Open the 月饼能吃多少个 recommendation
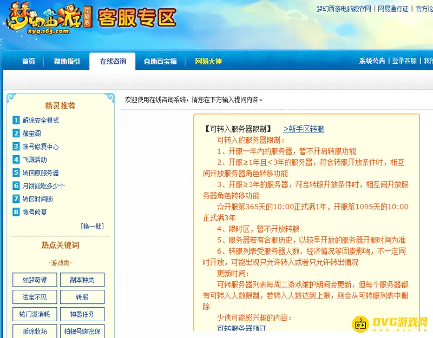 [44, 186]
